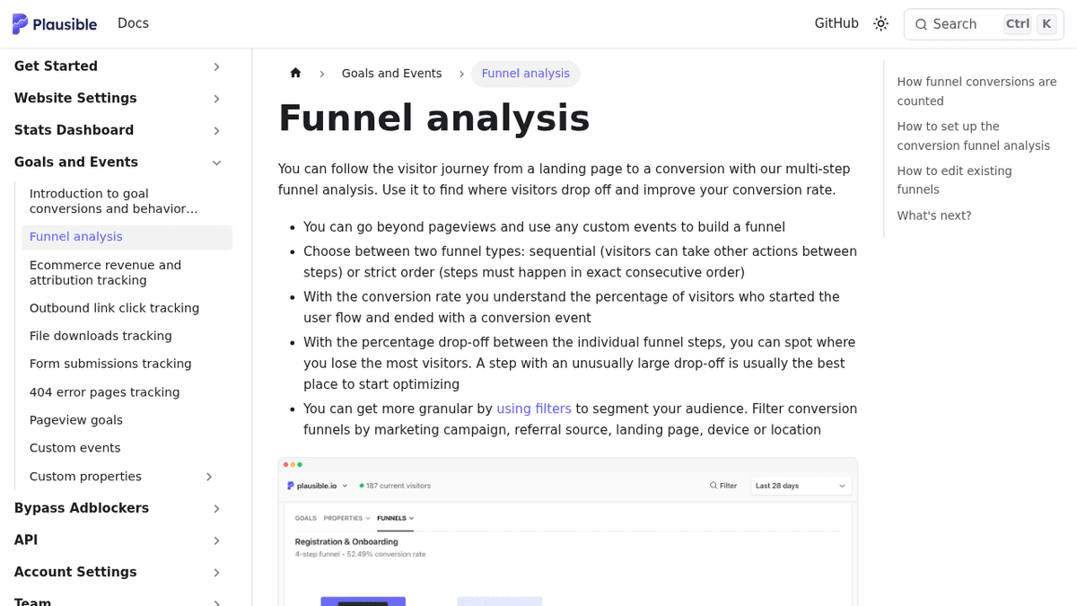1077x606 pixels.
Task: Expand the Get Started section chevron
Action: point(216,66)
